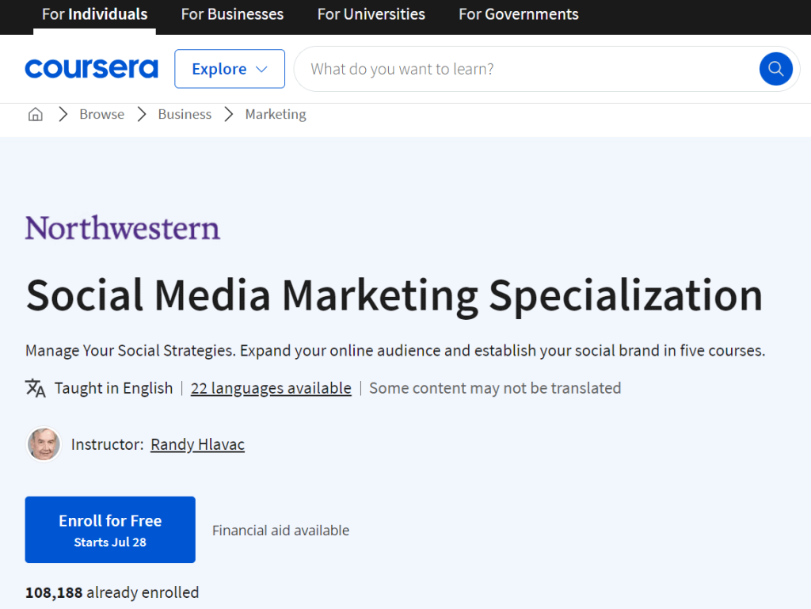Click the translation language icon

(x=36, y=388)
